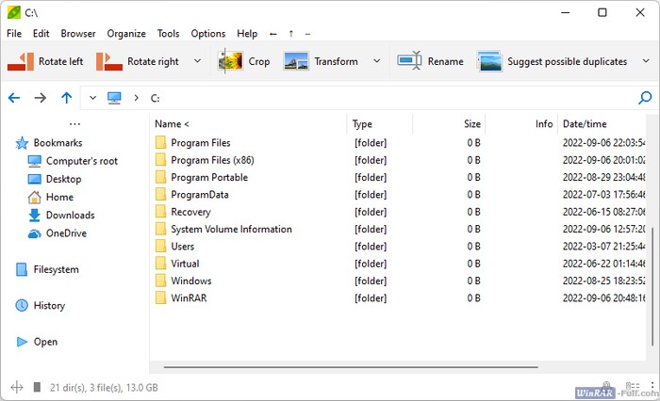Open the Organize menu

(126, 33)
